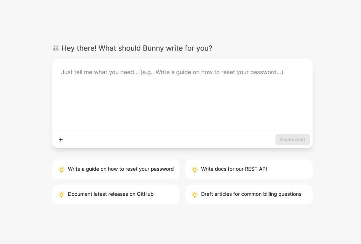Click the plus icon in the prompt composer

point(61,139)
